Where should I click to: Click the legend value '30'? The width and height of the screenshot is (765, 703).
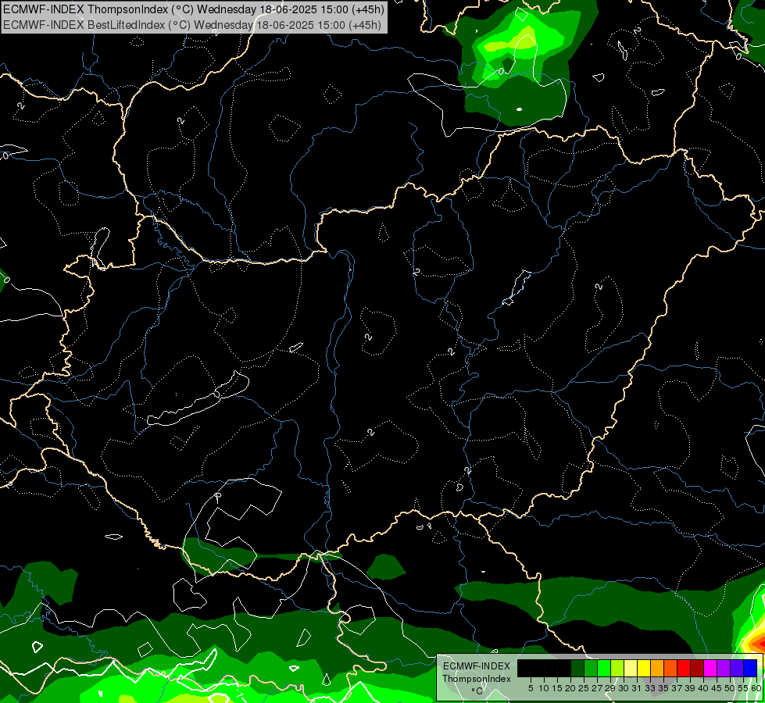click(x=624, y=688)
